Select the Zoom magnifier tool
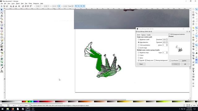198x111 pixels. pyautogui.click(x=2, y=19)
